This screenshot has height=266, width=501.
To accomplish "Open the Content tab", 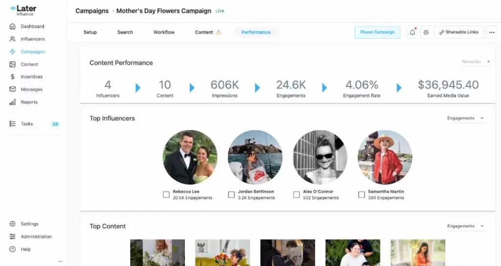I will click(204, 32).
